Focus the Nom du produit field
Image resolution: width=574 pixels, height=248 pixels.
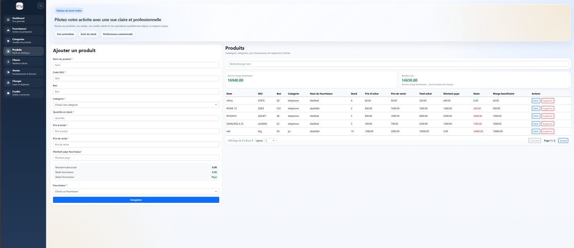click(x=136, y=65)
